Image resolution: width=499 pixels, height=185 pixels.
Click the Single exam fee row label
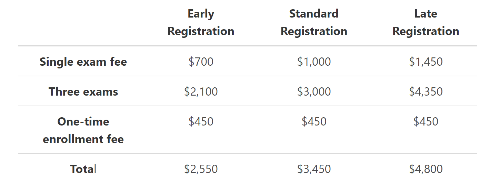point(83,62)
